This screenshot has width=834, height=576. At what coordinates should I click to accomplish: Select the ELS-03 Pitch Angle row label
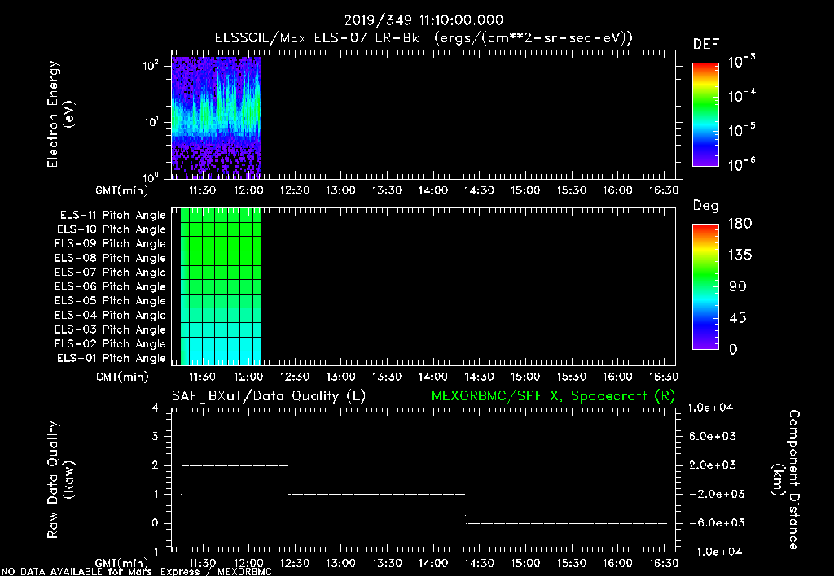pyautogui.click(x=110, y=330)
